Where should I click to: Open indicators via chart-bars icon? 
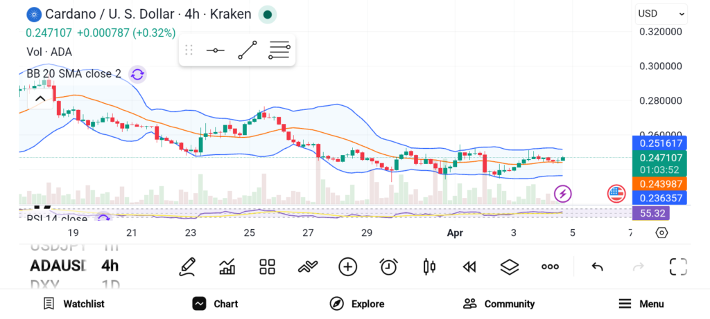coord(227,266)
